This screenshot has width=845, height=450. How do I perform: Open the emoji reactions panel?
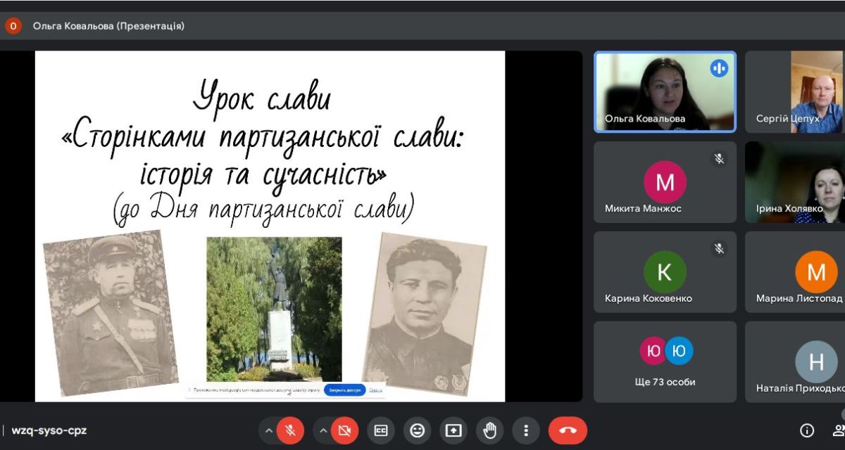(418, 431)
